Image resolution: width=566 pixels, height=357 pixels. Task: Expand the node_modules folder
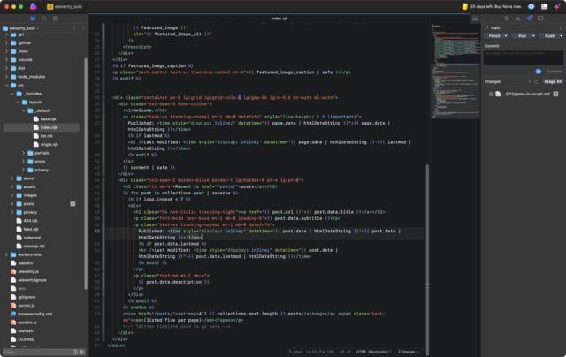(x=6, y=77)
